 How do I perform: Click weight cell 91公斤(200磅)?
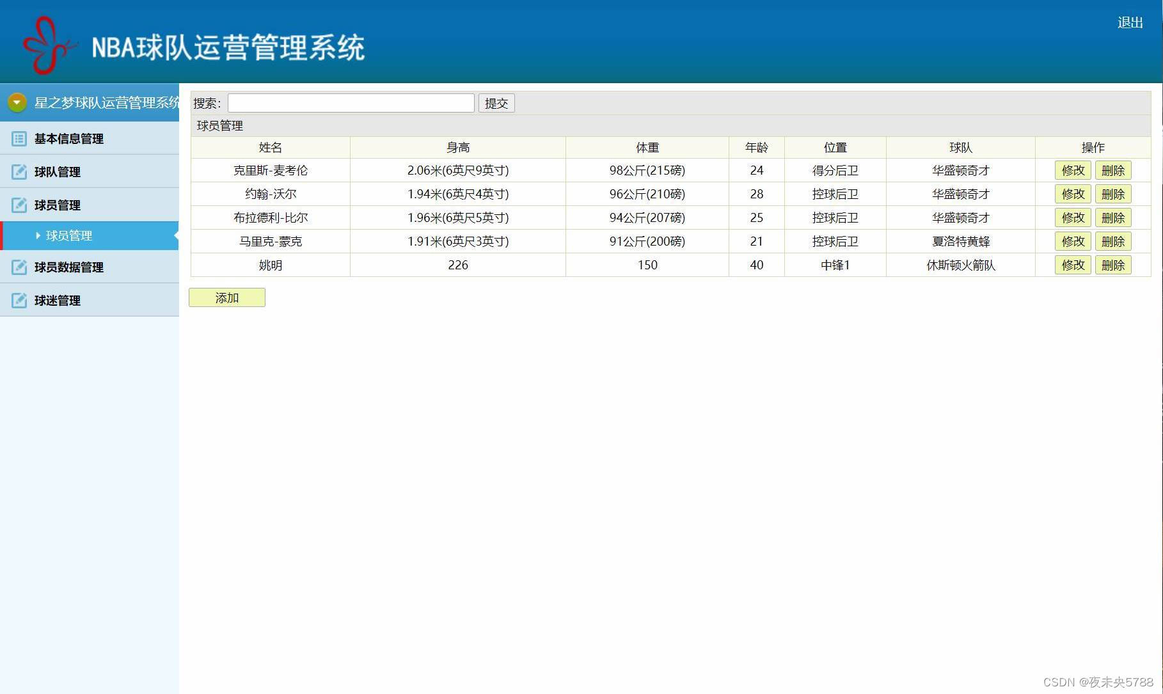click(647, 242)
